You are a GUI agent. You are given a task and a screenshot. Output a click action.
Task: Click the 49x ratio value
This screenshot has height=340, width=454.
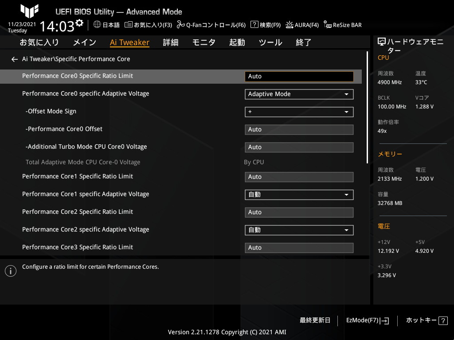(382, 131)
